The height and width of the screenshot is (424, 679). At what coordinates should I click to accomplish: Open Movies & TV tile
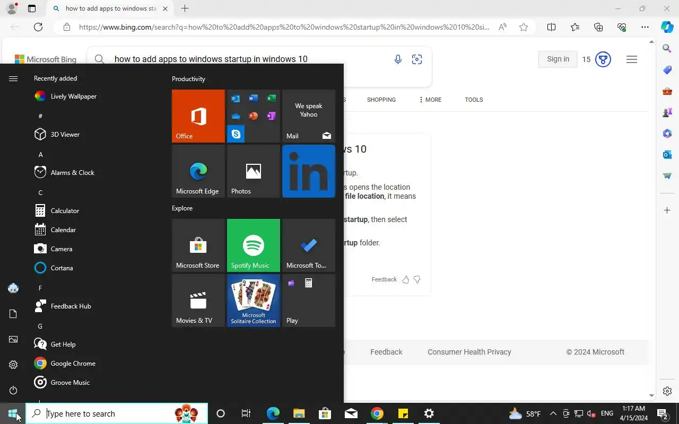(198, 301)
